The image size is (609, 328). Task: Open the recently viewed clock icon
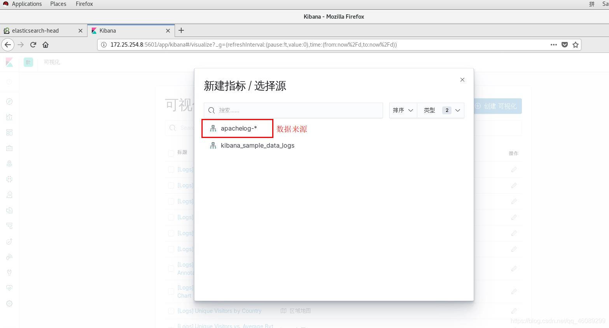pyautogui.click(x=9, y=82)
